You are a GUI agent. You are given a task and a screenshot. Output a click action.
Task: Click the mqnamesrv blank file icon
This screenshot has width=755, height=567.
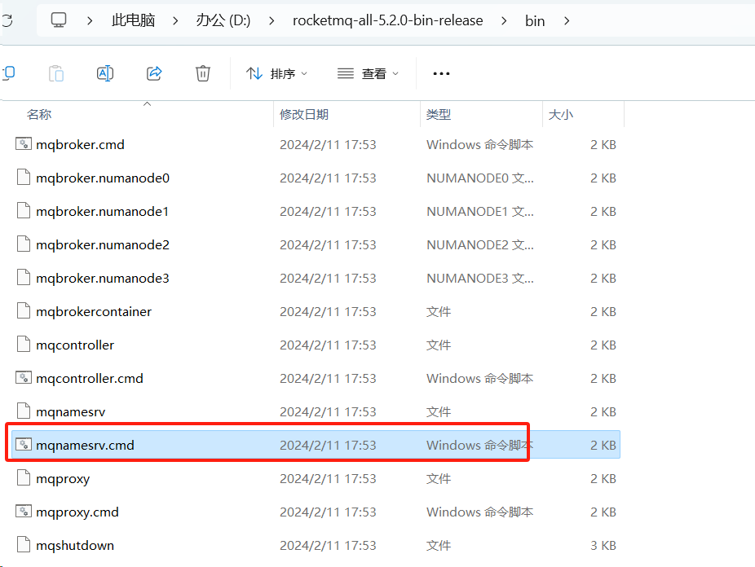coord(24,411)
